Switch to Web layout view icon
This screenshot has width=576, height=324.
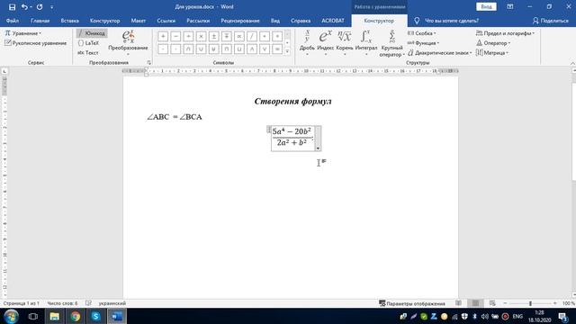(492, 303)
